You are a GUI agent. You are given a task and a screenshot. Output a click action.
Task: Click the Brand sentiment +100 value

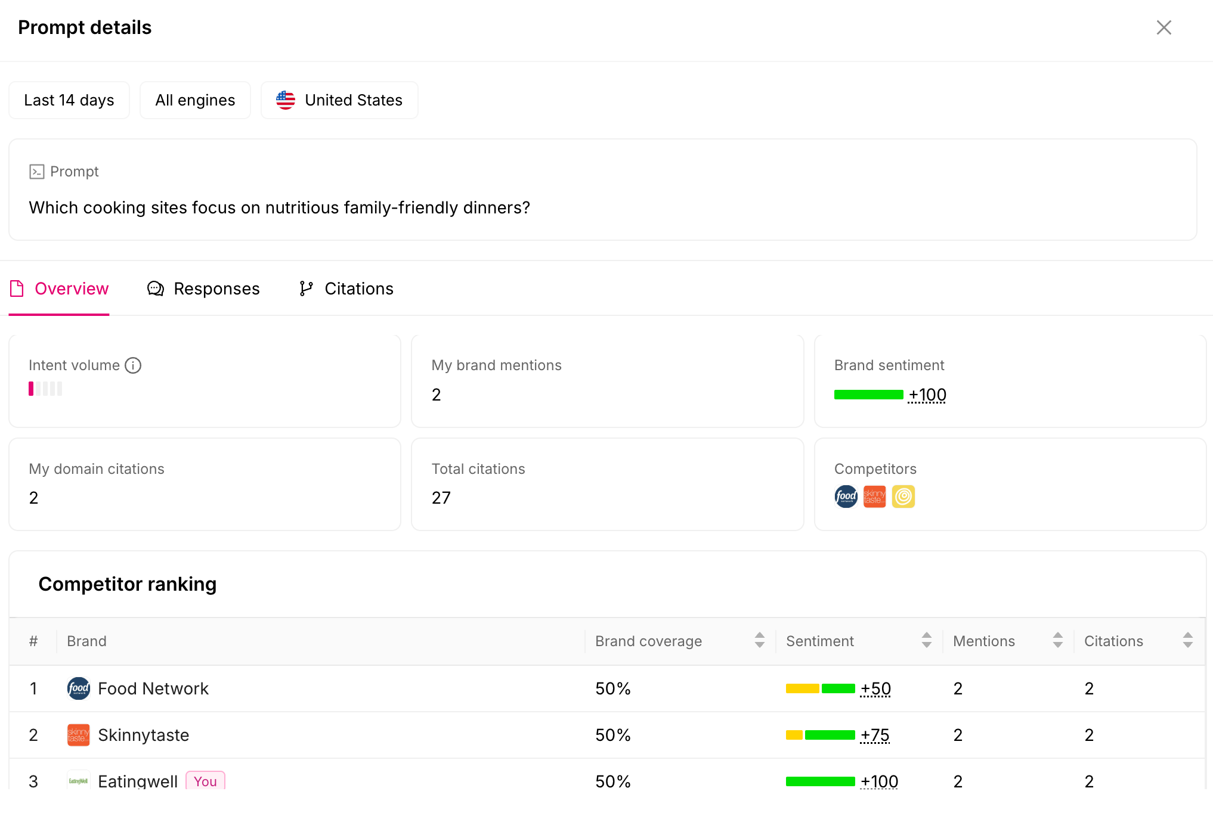(x=927, y=395)
